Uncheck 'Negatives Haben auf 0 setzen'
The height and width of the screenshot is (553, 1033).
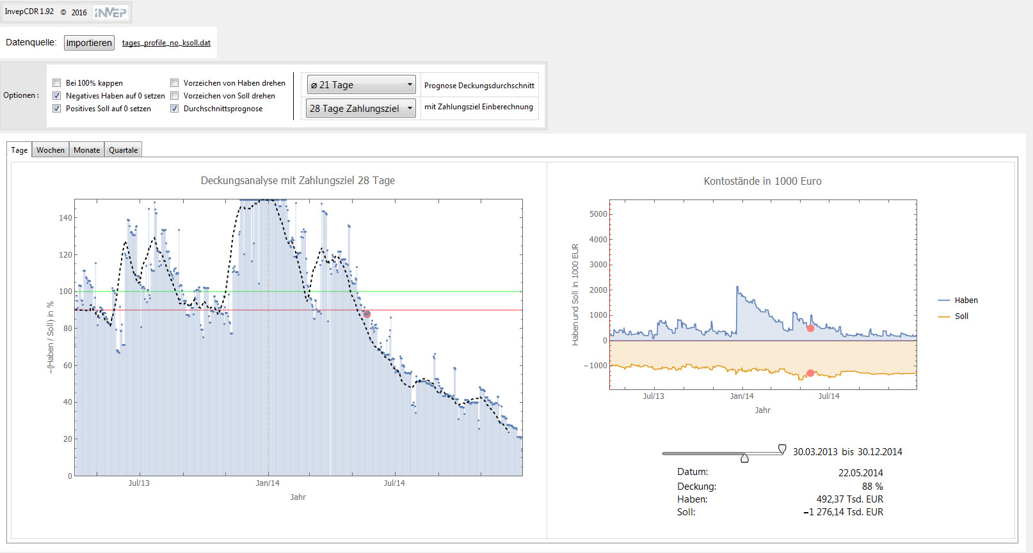[57, 96]
